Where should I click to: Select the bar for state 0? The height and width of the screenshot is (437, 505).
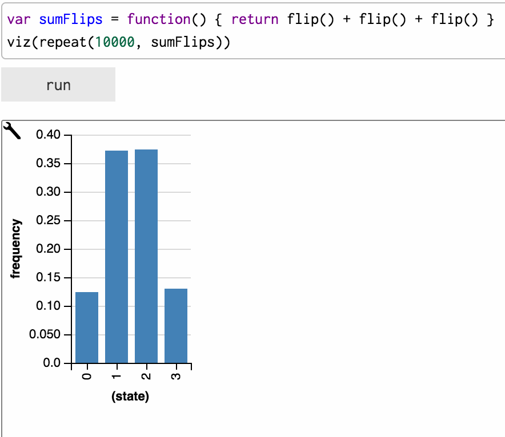(86, 325)
